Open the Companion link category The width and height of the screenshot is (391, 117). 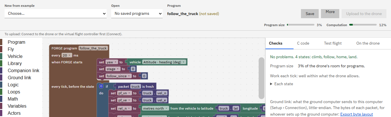(x=23, y=70)
